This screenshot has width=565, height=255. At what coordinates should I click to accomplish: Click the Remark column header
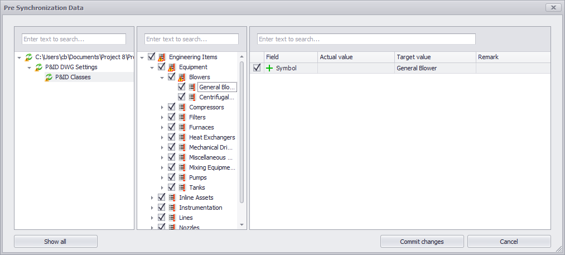(513, 57)
